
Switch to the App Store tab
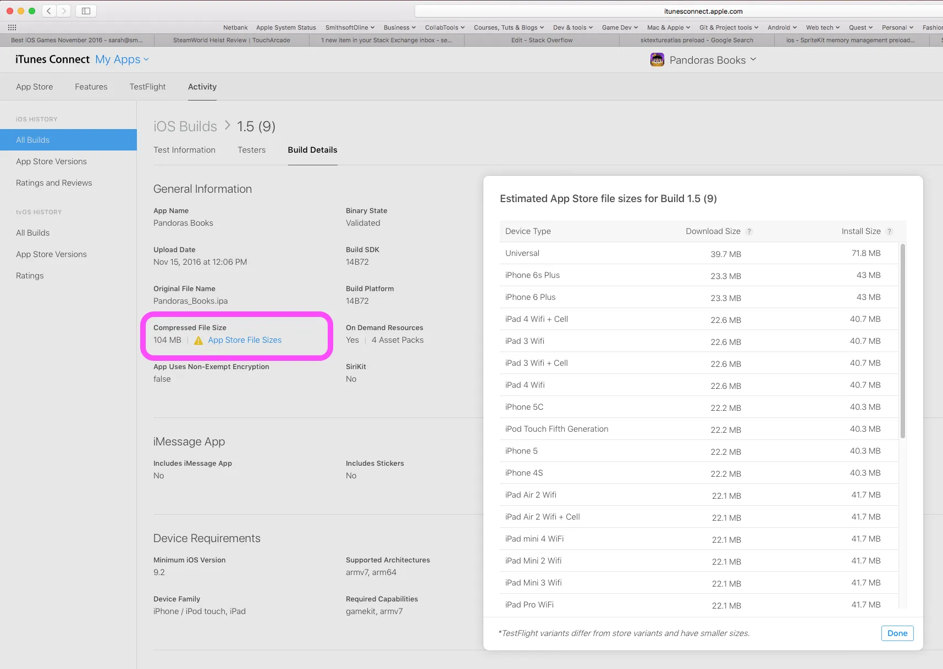coord(35,87)
